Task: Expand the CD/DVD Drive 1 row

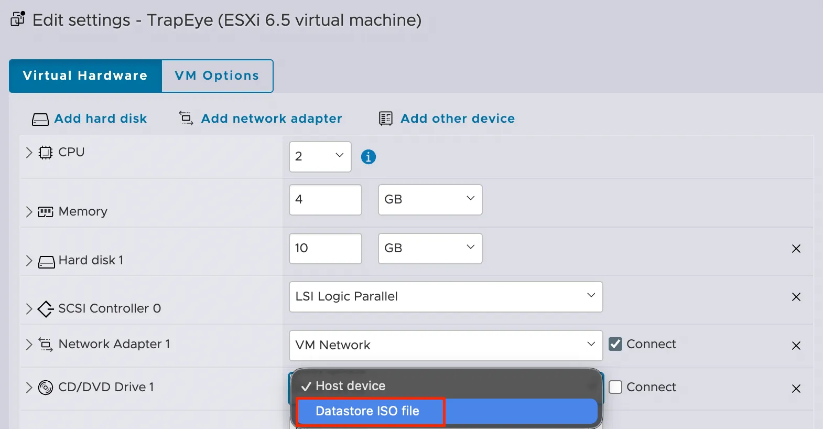Action: (29, 388)
